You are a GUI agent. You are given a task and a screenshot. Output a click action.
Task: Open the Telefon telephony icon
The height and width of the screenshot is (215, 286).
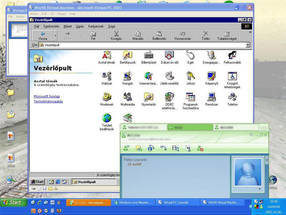point(232,100)
